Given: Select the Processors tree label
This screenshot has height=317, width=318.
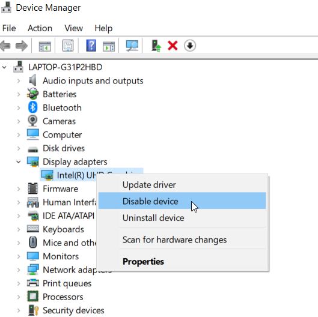Looking at the screenshot, I should 63,297.
